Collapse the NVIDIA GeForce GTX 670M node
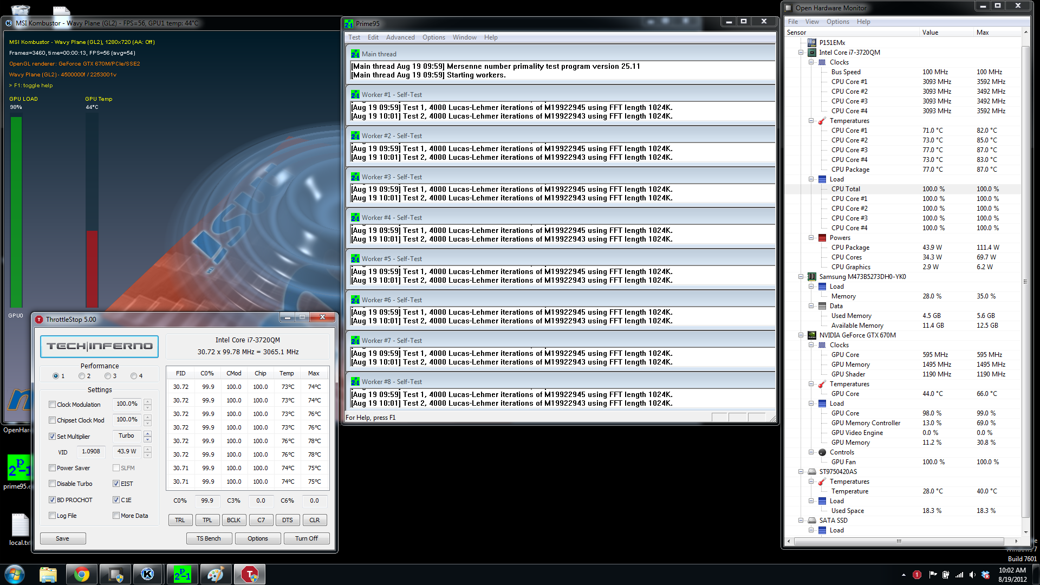The height and width of the screenshot is (585, 1040). coord(801,335)
